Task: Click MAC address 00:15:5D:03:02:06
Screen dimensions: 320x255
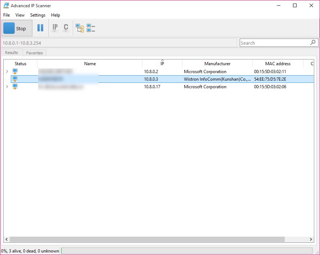Action: coord(270,86)
